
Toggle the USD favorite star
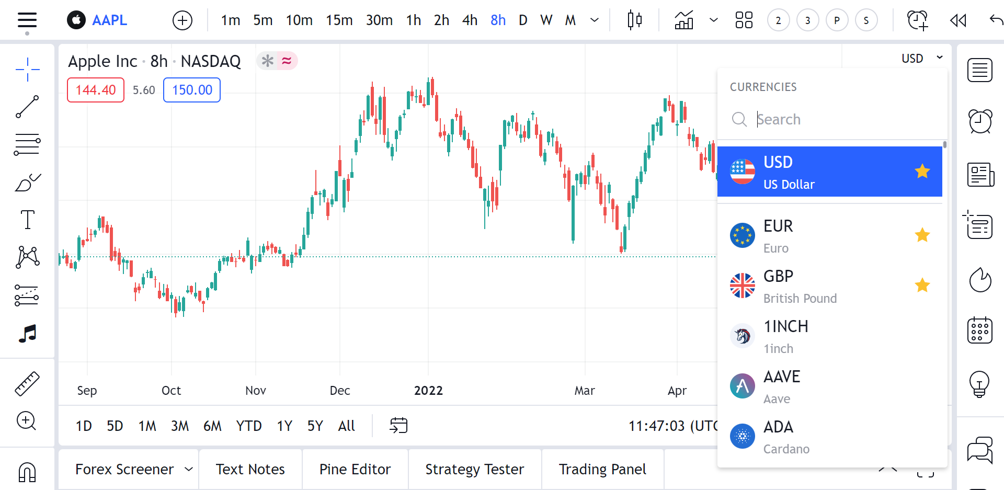(x=922, y=172)
